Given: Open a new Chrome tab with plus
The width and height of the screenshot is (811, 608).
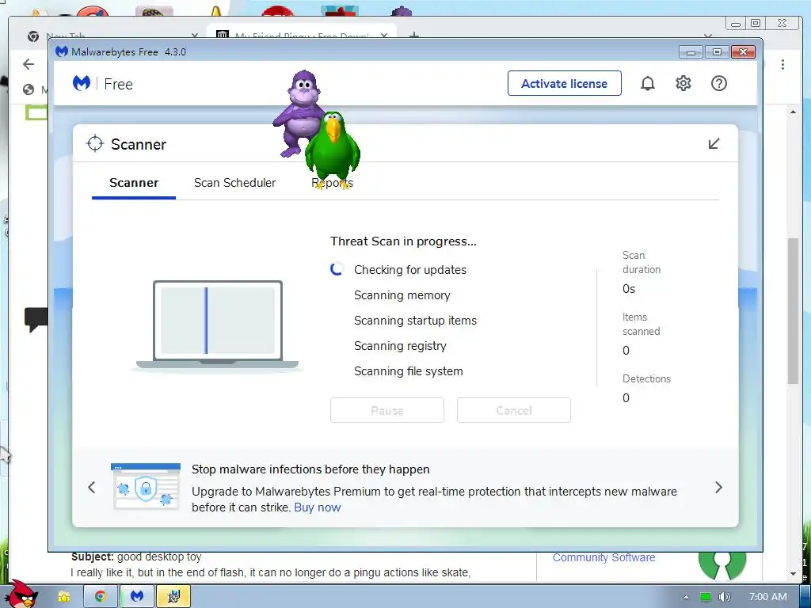Looking at the screenshot, I should [413, 35].
